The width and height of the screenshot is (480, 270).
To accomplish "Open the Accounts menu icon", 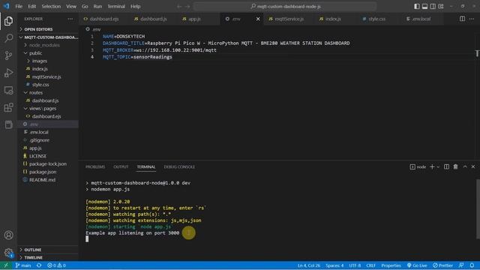I will tap(8, 235).
